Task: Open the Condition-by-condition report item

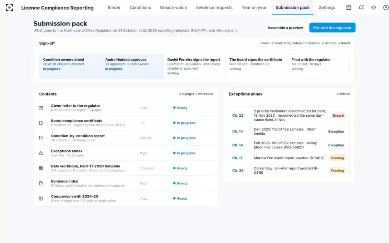Action: click(x=126, y=138)
